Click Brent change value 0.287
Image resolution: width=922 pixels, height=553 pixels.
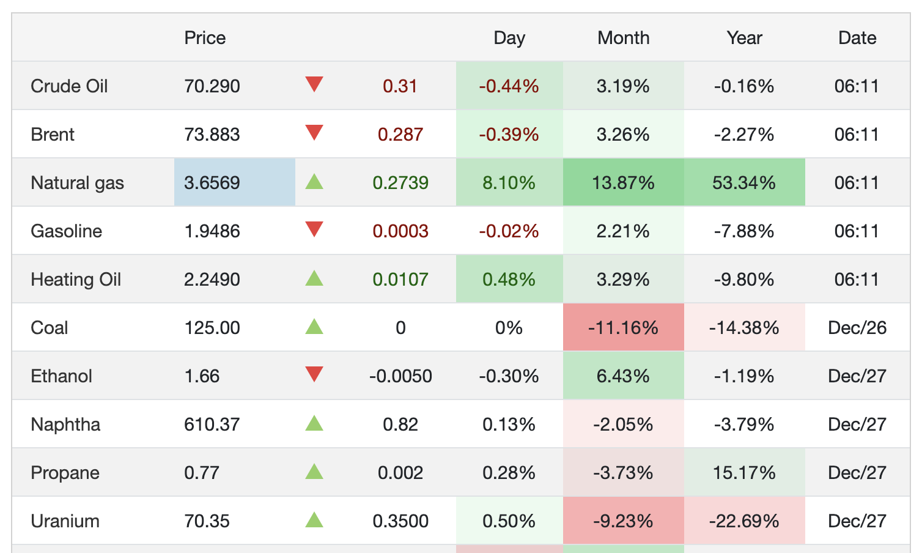400,135
